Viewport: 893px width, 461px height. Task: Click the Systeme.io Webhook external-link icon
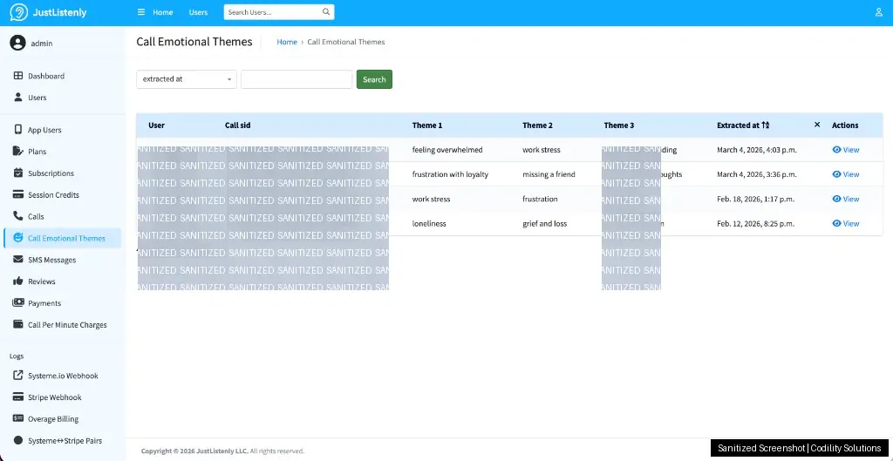pos(18,376)
